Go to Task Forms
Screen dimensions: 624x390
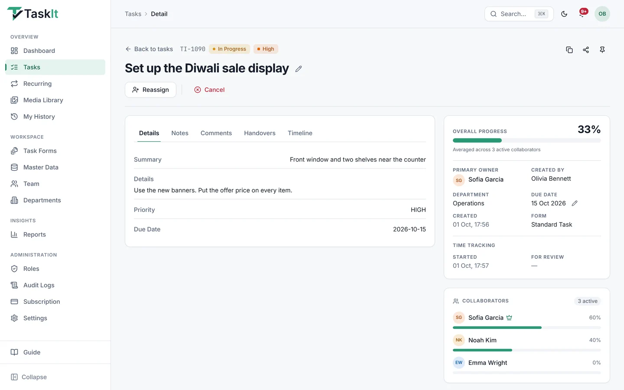point(55,151)
